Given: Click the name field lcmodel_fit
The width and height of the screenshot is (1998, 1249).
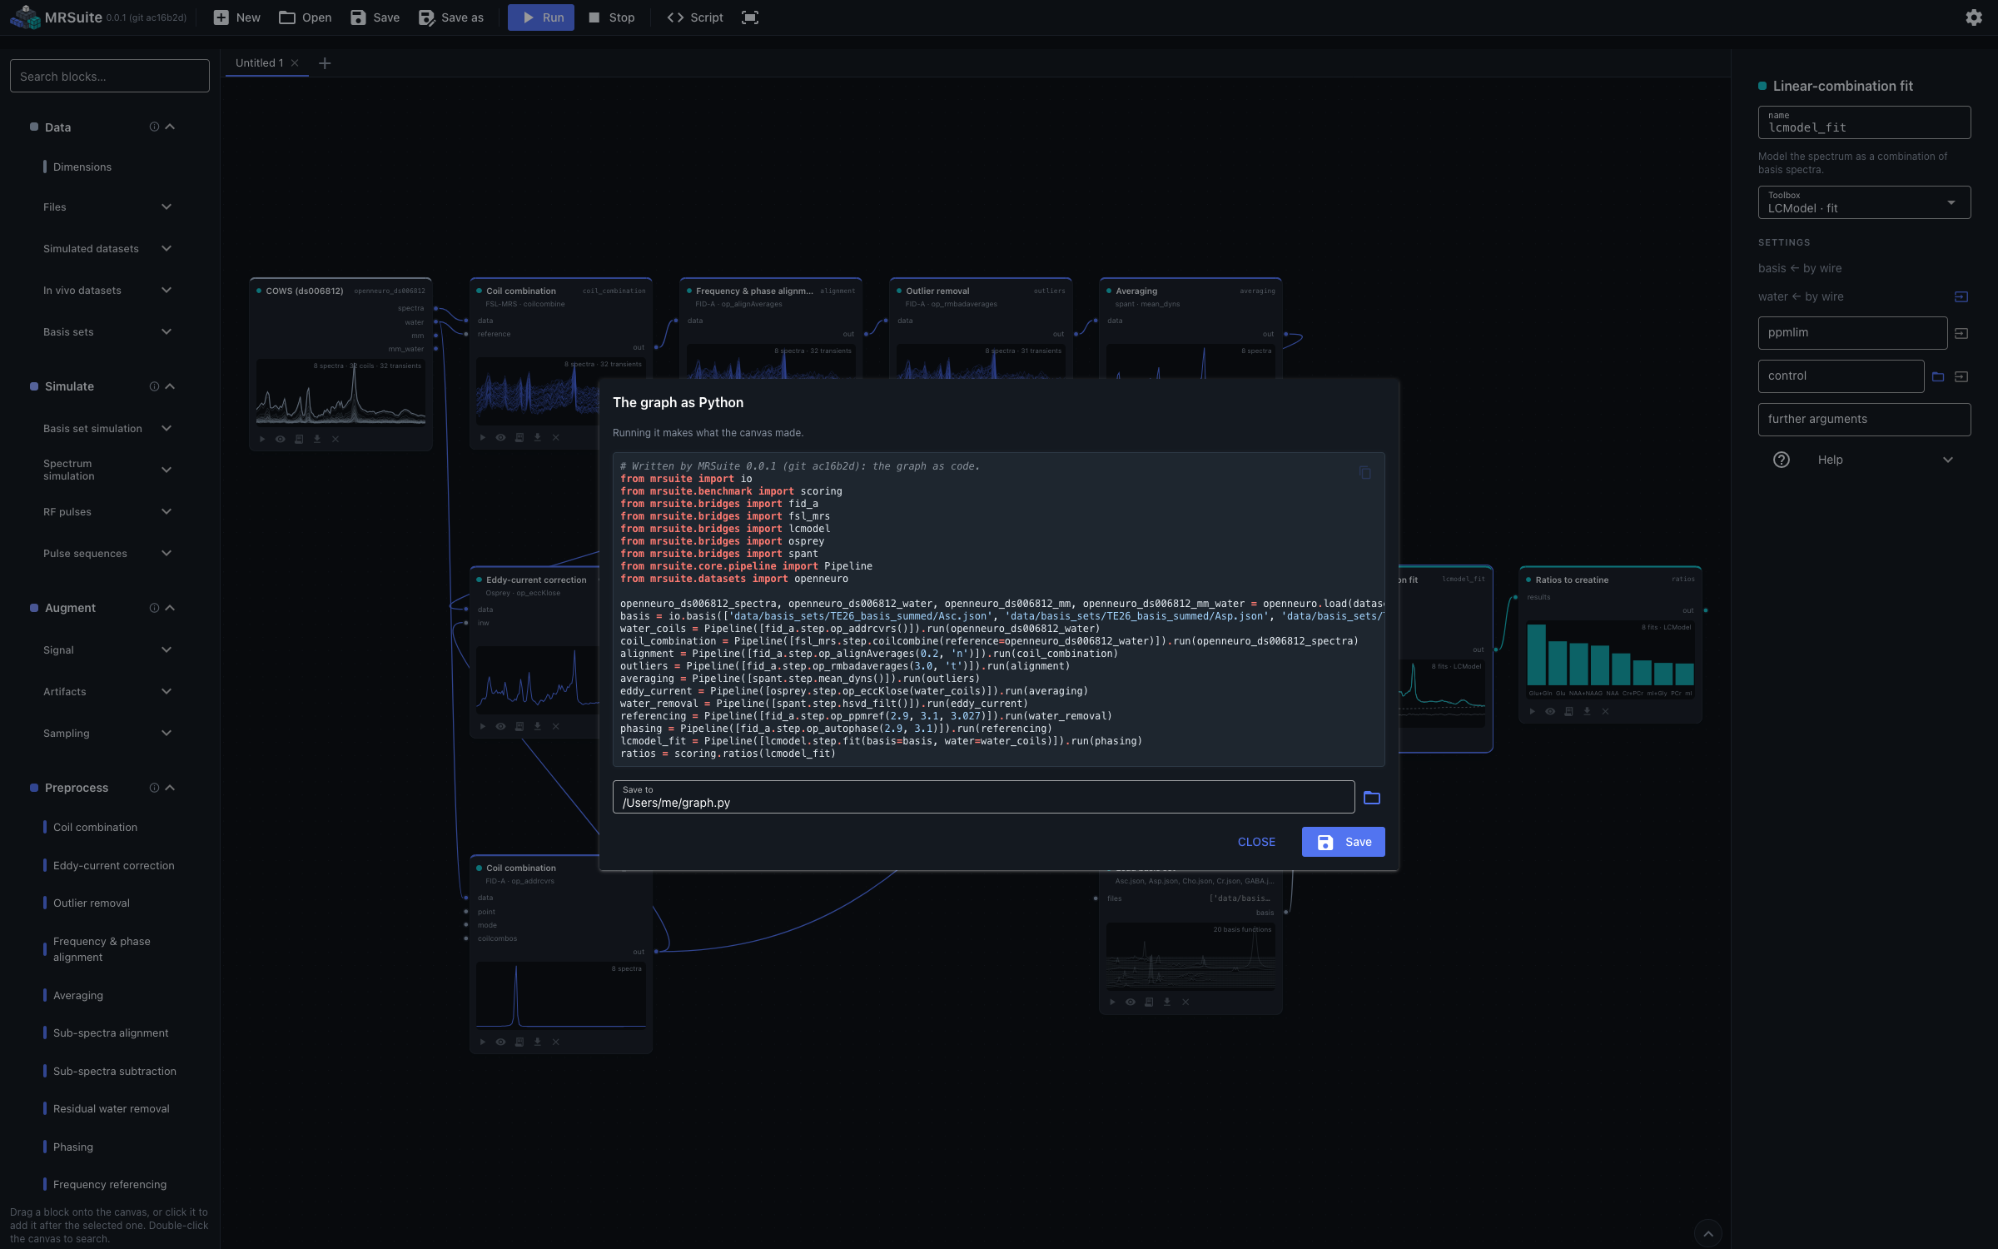Looking at the screenshot, I should pos(1864,122).
